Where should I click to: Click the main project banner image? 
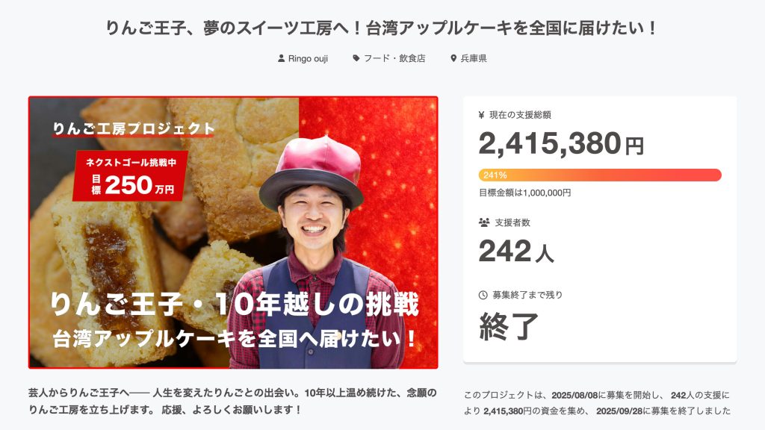tap(233, 232)
